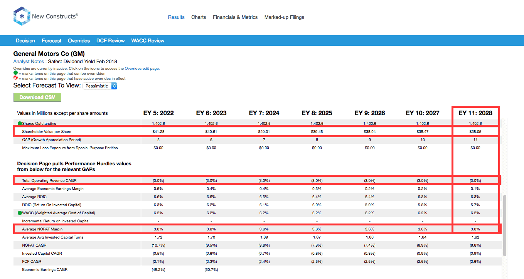Click the (50.7%) Economic Earnings CAGR value
The width and height of the screenshot is (524, 279).
click(x=211, y=270)
